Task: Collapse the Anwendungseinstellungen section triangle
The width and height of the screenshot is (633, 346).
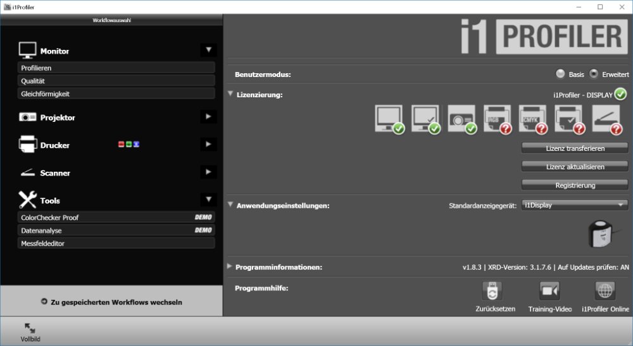Action: pos(230,205)
